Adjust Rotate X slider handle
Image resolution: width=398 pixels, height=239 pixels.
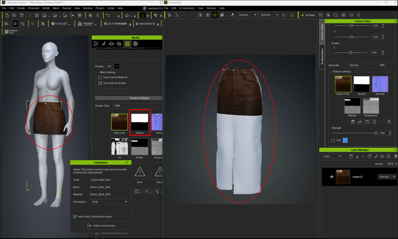(351, 53)
